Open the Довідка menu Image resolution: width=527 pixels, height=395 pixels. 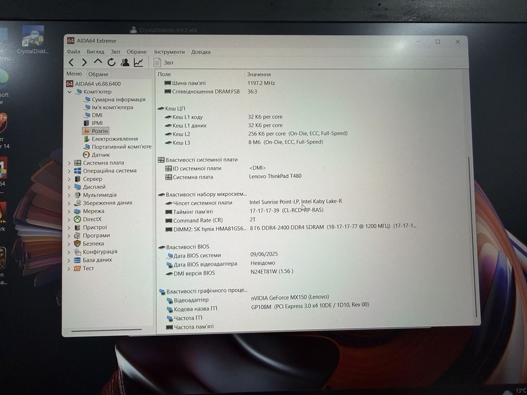pyautogui.click(x=201, y=52)
